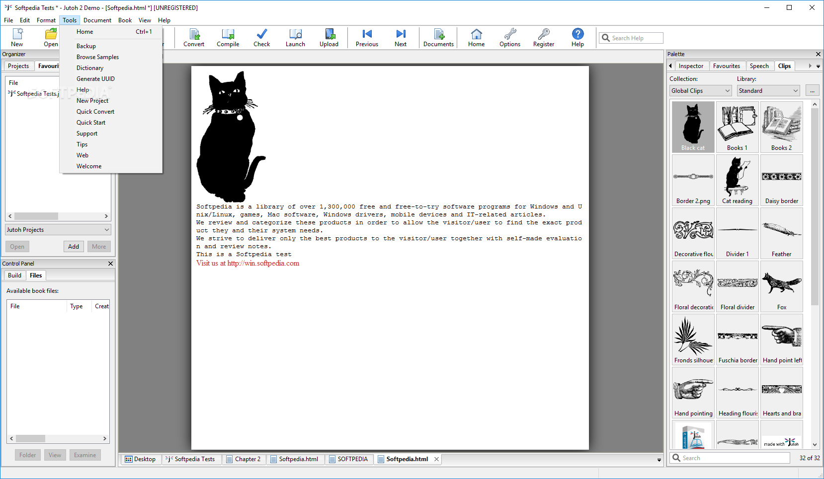
Task: Click the Home toolbar icon
Action: 477,38
